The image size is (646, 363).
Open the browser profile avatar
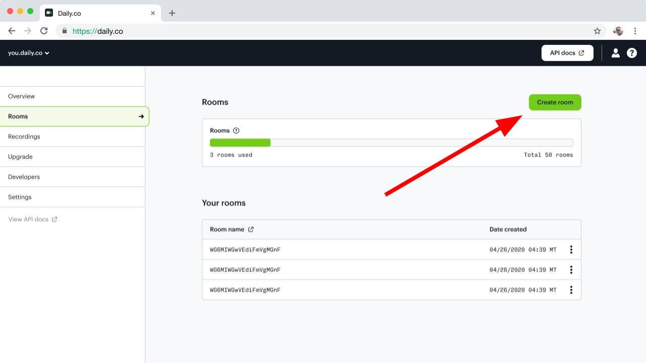pos(618,31)
